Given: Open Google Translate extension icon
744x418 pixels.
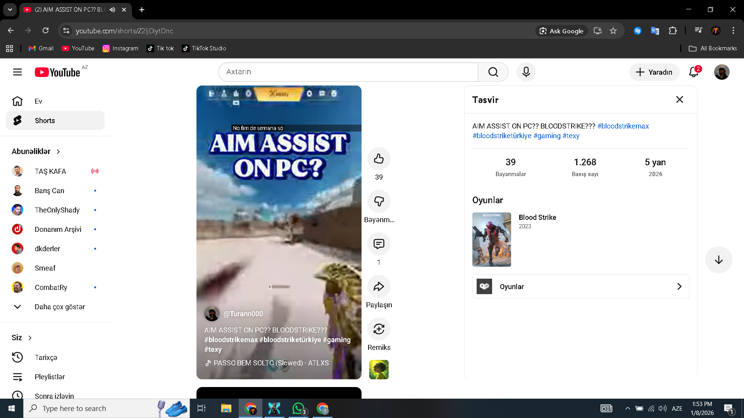Looking at the screenshot, I should point(655,31).
